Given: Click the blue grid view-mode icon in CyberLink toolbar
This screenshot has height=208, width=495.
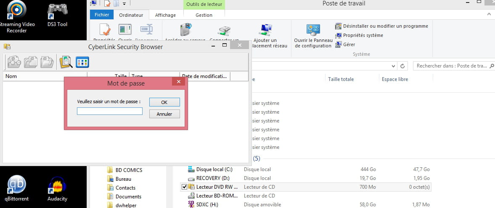Looking at the screenshot, I should 82,62.
